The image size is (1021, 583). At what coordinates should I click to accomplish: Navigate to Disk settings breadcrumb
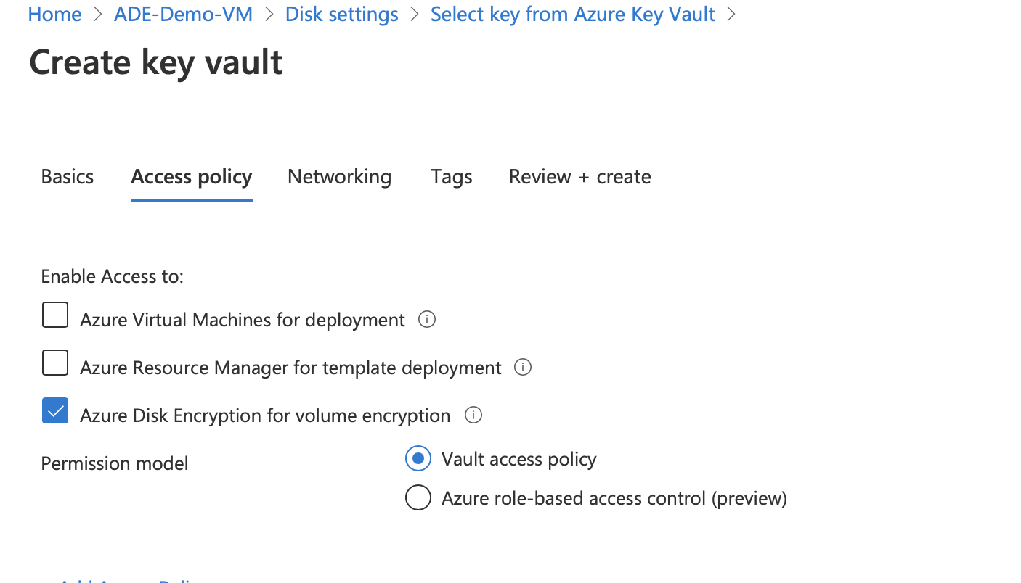point(342,14)
